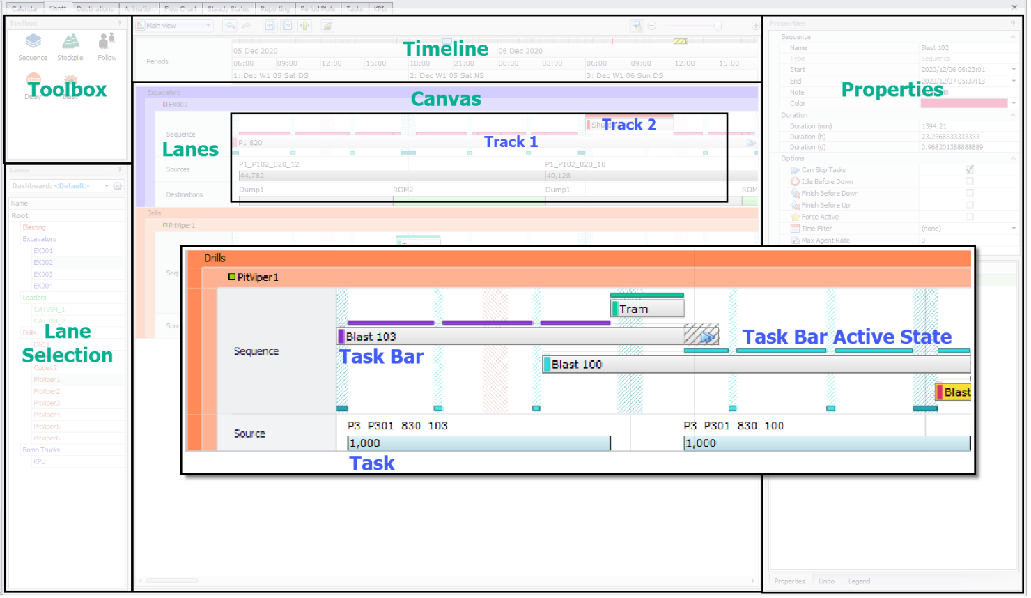Switch to the KPIs tab
Screen dimensions: 1031x598
point(380,9)
